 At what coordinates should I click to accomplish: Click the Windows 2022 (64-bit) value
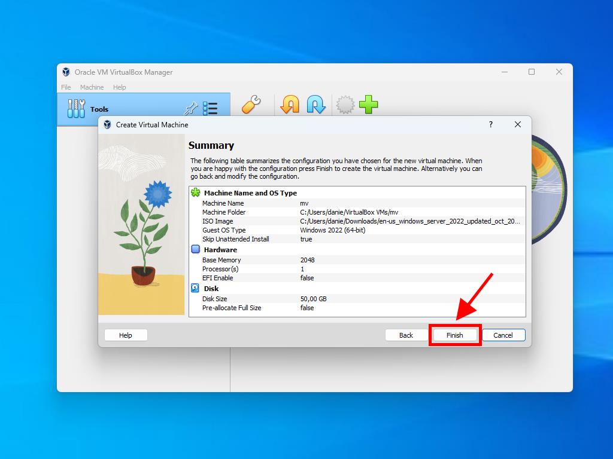pos(333,230)
